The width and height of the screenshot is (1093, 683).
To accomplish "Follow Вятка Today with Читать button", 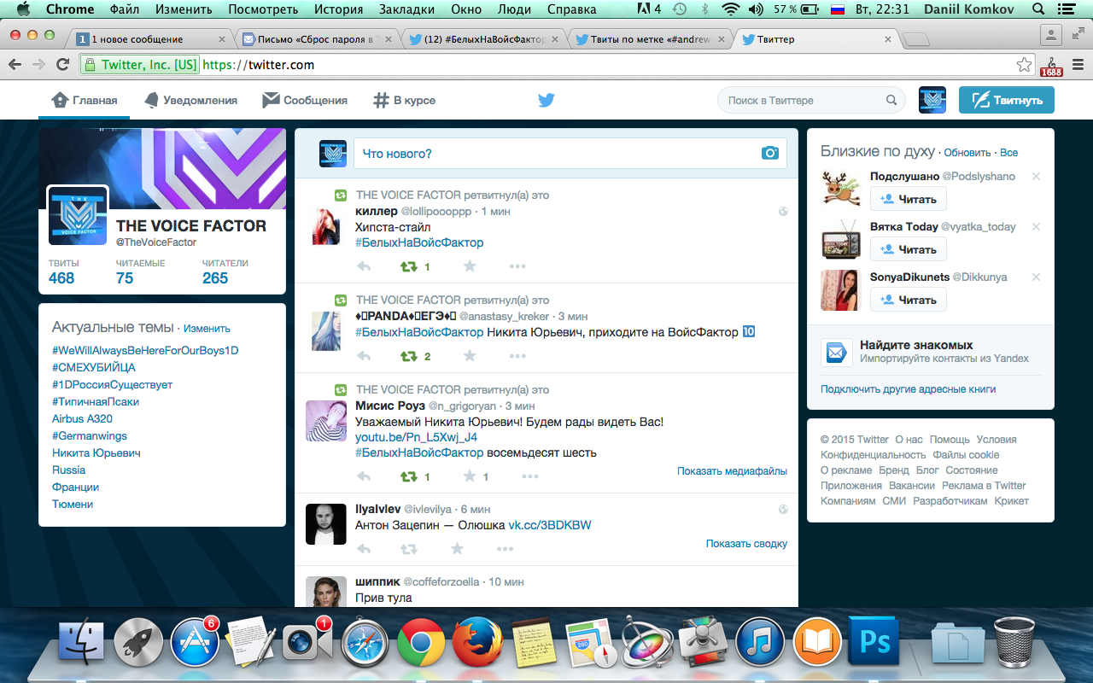I will 909,249.
